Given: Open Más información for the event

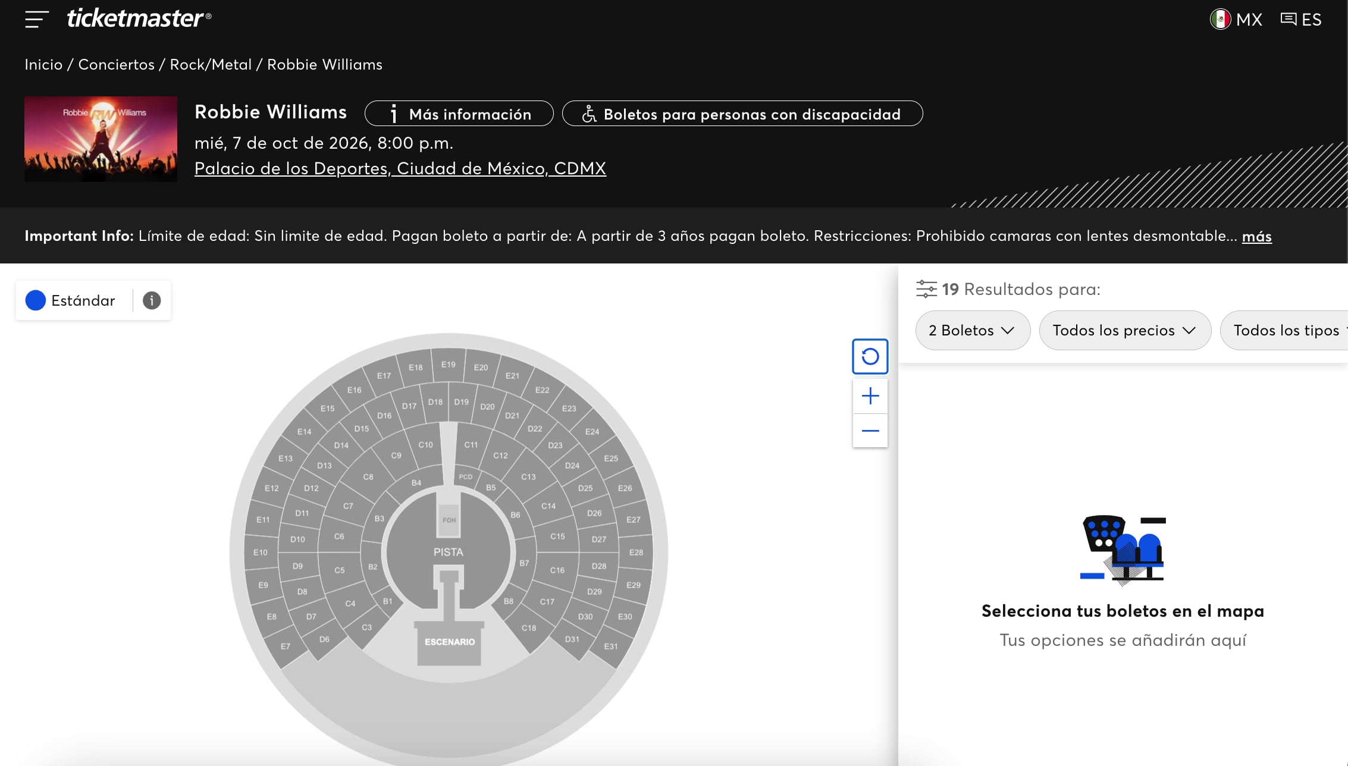Looking at the screenshot, I should [459, 114].
